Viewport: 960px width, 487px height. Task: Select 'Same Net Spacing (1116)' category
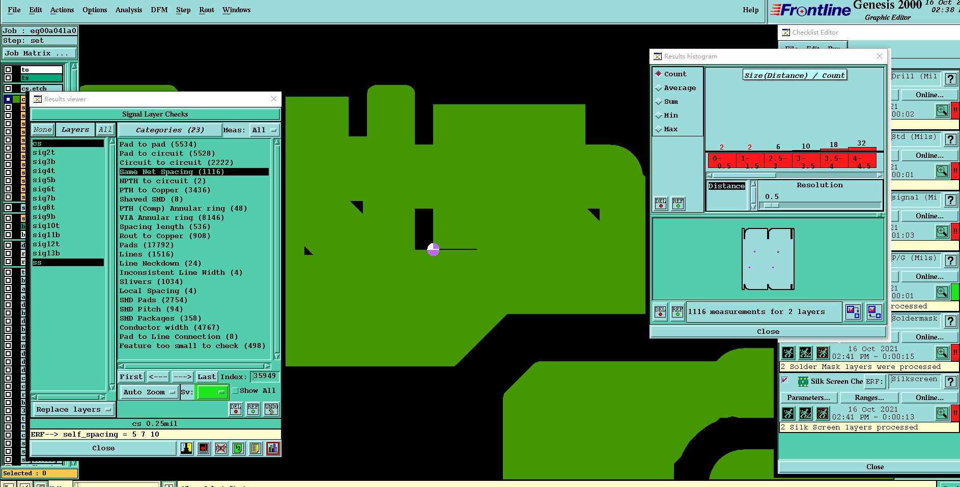point(194,172)
